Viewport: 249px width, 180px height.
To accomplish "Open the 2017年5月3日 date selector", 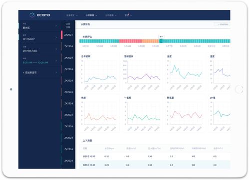I will pyautogui.click(x=39, y=49).
